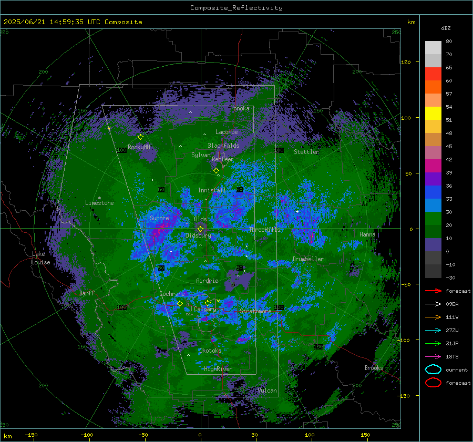Click the Didsbury town label
This screenshot has height=442, width=473.
pos(199,235)
